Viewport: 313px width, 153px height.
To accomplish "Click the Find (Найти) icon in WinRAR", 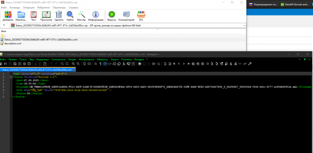I will 70,16.
